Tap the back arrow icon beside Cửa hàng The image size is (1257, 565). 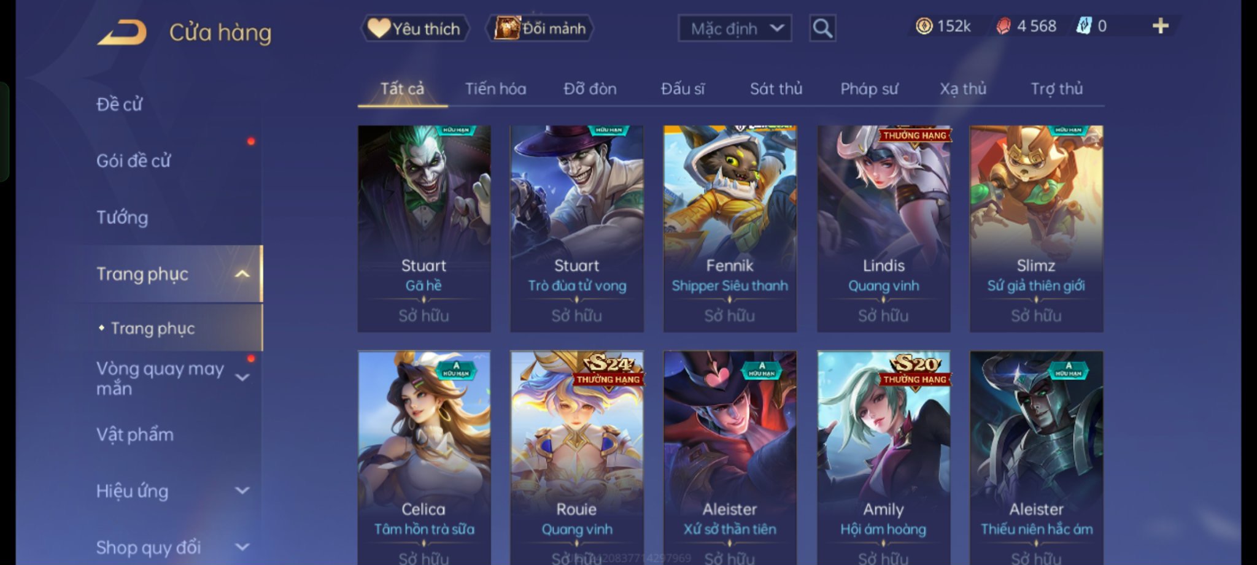coord(122,32)
